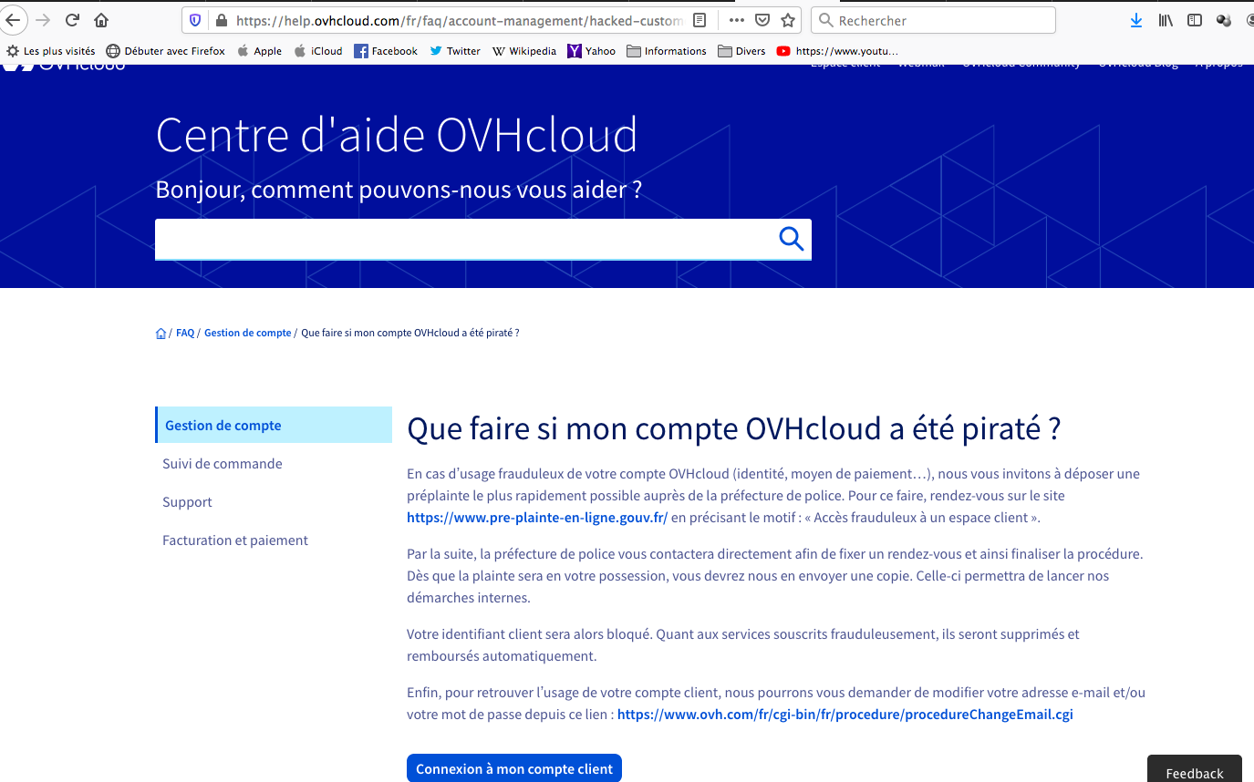The width and height of the screenshot is (1254, 782).
Task: Select Suivi de commande in sidebar
Action: click(x=223, y=463)
